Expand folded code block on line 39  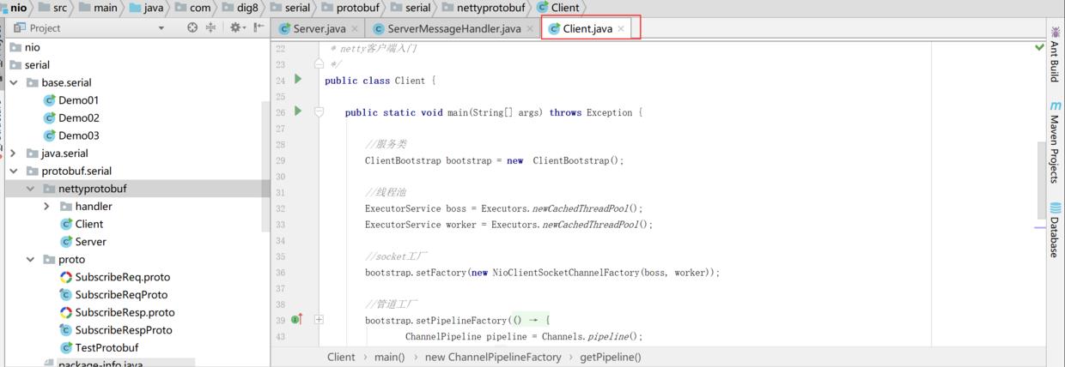coord(319,319)
